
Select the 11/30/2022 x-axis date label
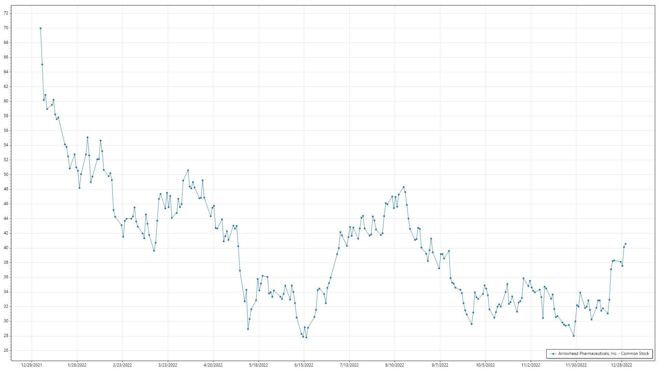576,365
